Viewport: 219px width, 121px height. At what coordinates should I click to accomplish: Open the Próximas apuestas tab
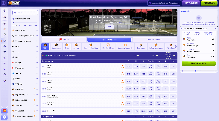tap(154, 39)
